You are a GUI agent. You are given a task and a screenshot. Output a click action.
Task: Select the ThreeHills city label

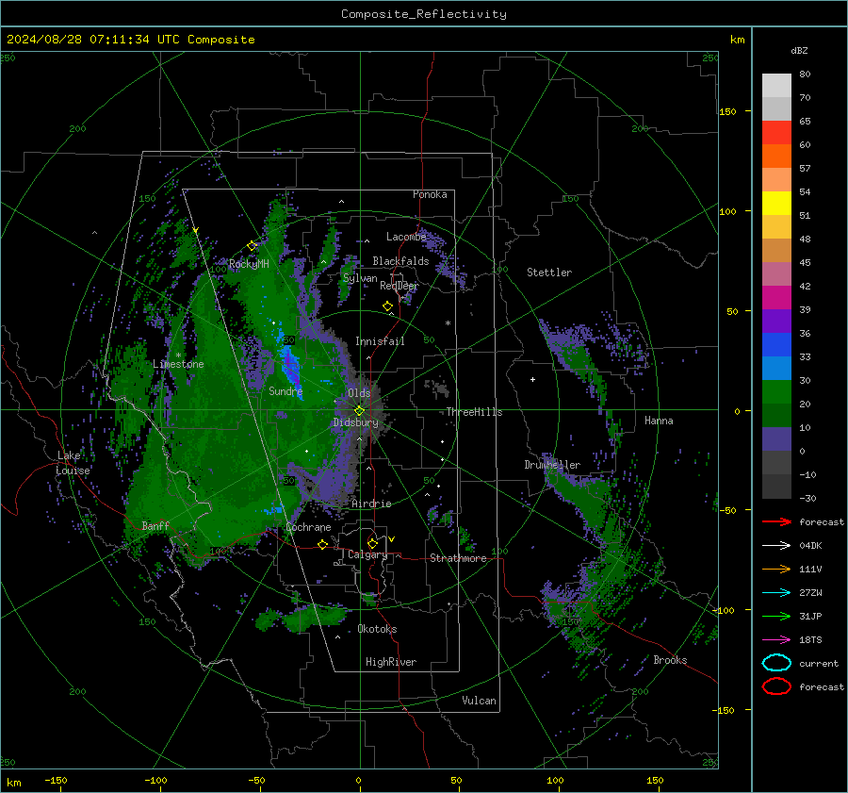pyautogui.click(x=474, y=412)
